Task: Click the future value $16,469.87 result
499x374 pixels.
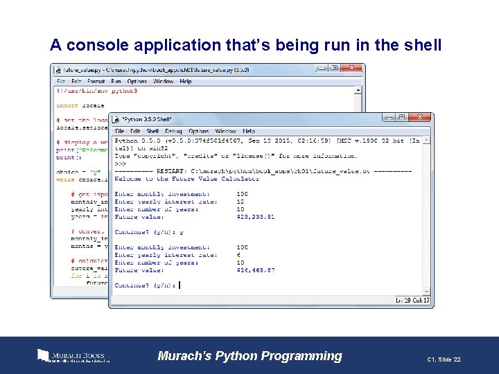Action: point(256,270)
